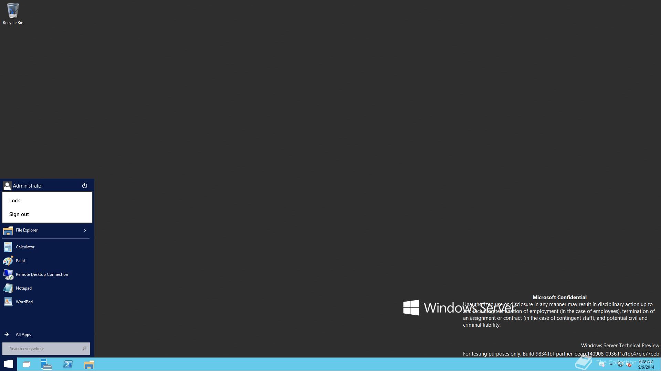Select Lock from the user menu
Viewport: 661px width, 371px height.
point(47,201)
